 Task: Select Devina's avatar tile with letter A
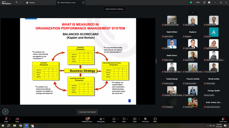coord(214,32)
